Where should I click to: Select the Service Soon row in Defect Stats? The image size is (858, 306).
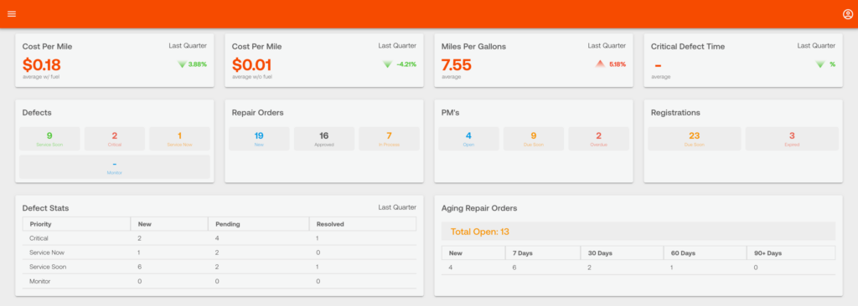tap(220, 267)
